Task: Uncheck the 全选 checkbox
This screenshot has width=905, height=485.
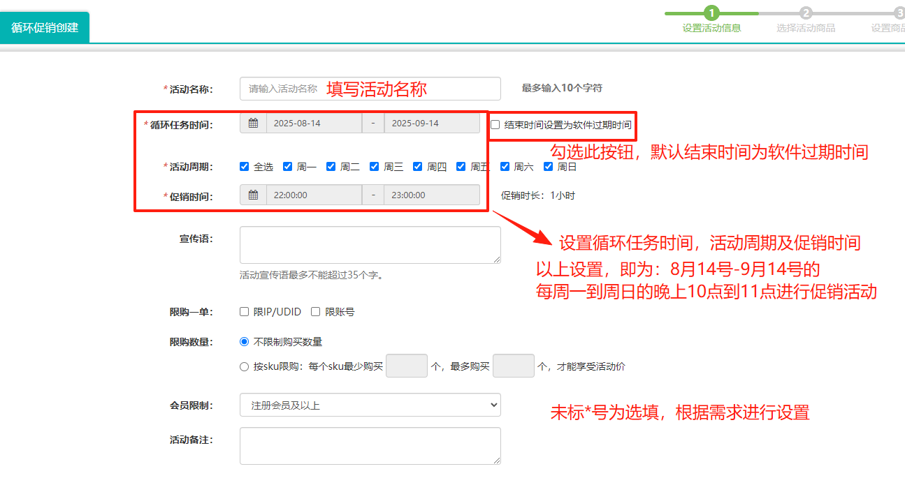Action: 245,167
